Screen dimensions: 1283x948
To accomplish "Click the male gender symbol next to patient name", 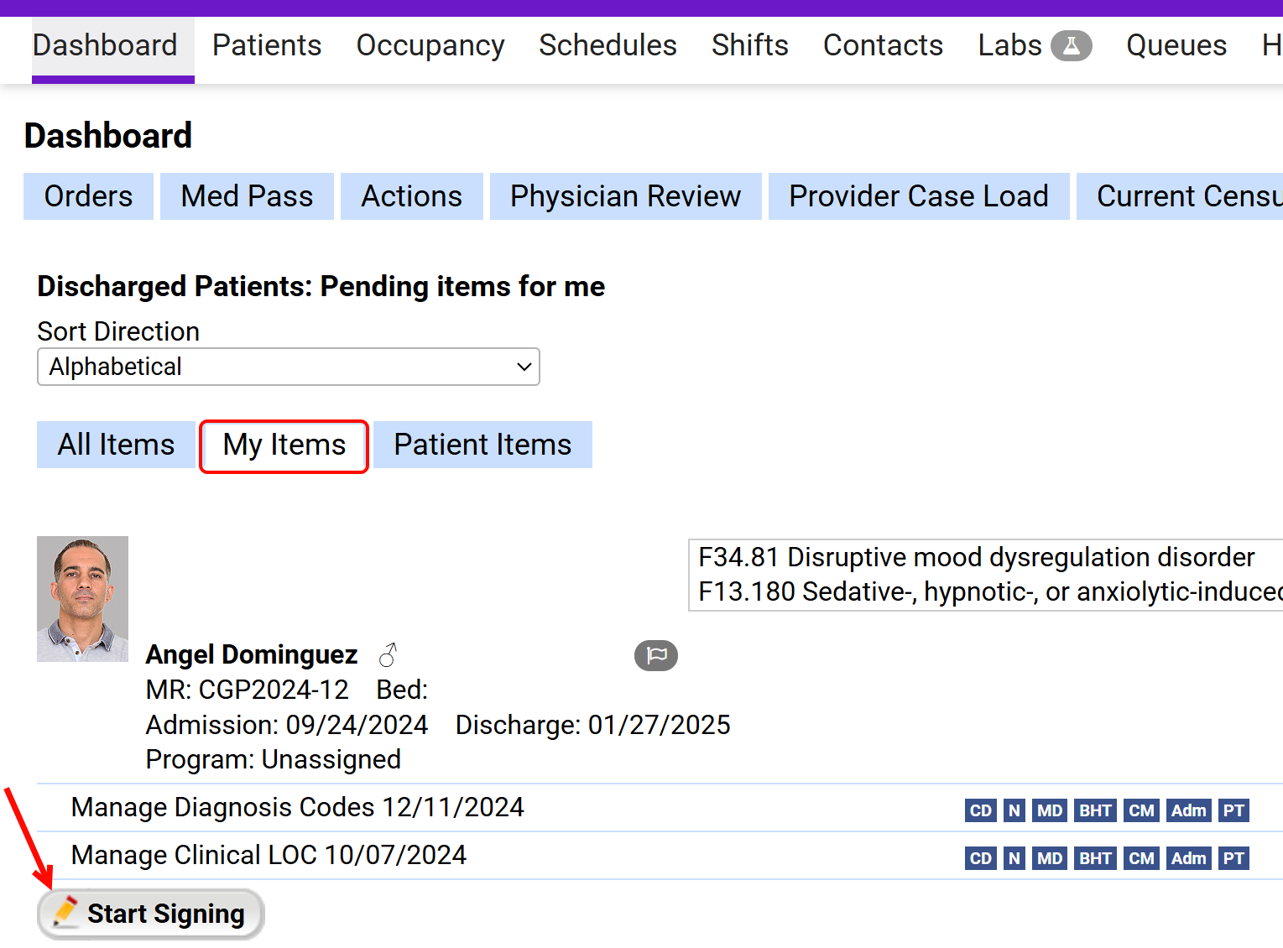I will point(388,654).
